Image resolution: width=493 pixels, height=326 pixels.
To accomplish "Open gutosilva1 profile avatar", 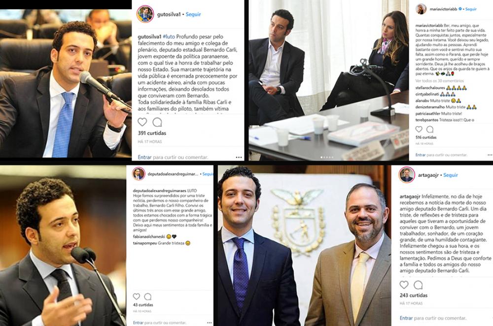I will point(145,14).
